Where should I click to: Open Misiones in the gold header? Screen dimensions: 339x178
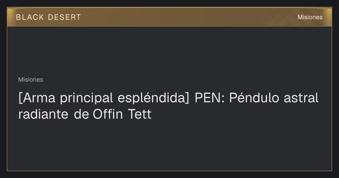pos(310,17)
